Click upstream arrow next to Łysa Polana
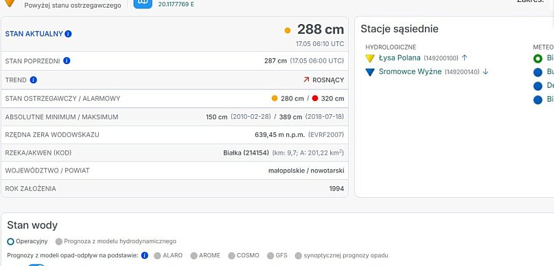Image resolution: width=554 pixels, height=266 pixels. pyautogui.click(x=465, y=58)
